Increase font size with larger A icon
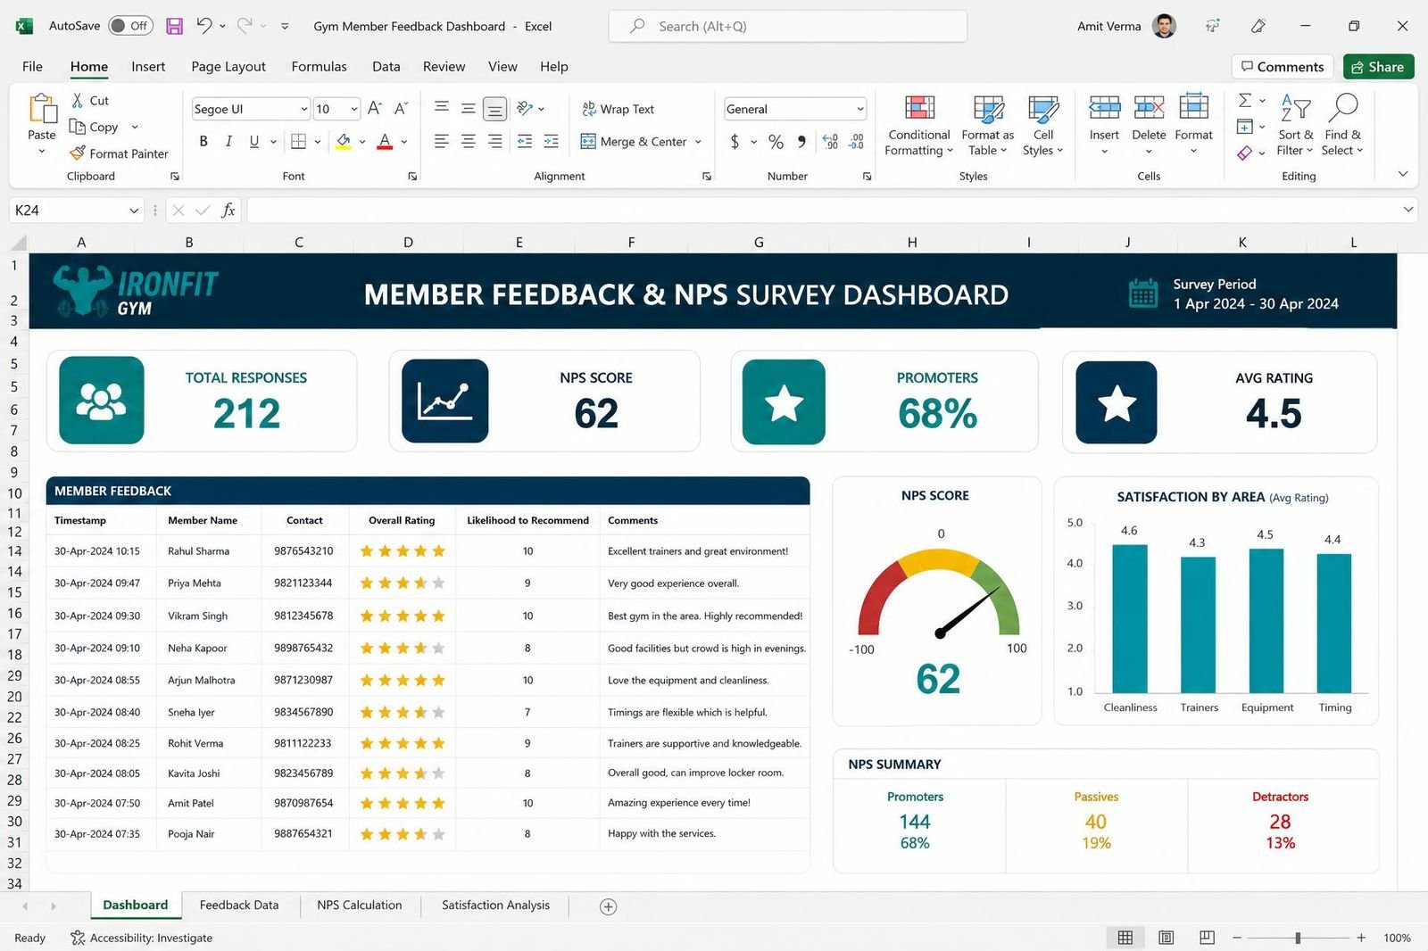This screenshot has height=951, width=1428. pos(375,108)
